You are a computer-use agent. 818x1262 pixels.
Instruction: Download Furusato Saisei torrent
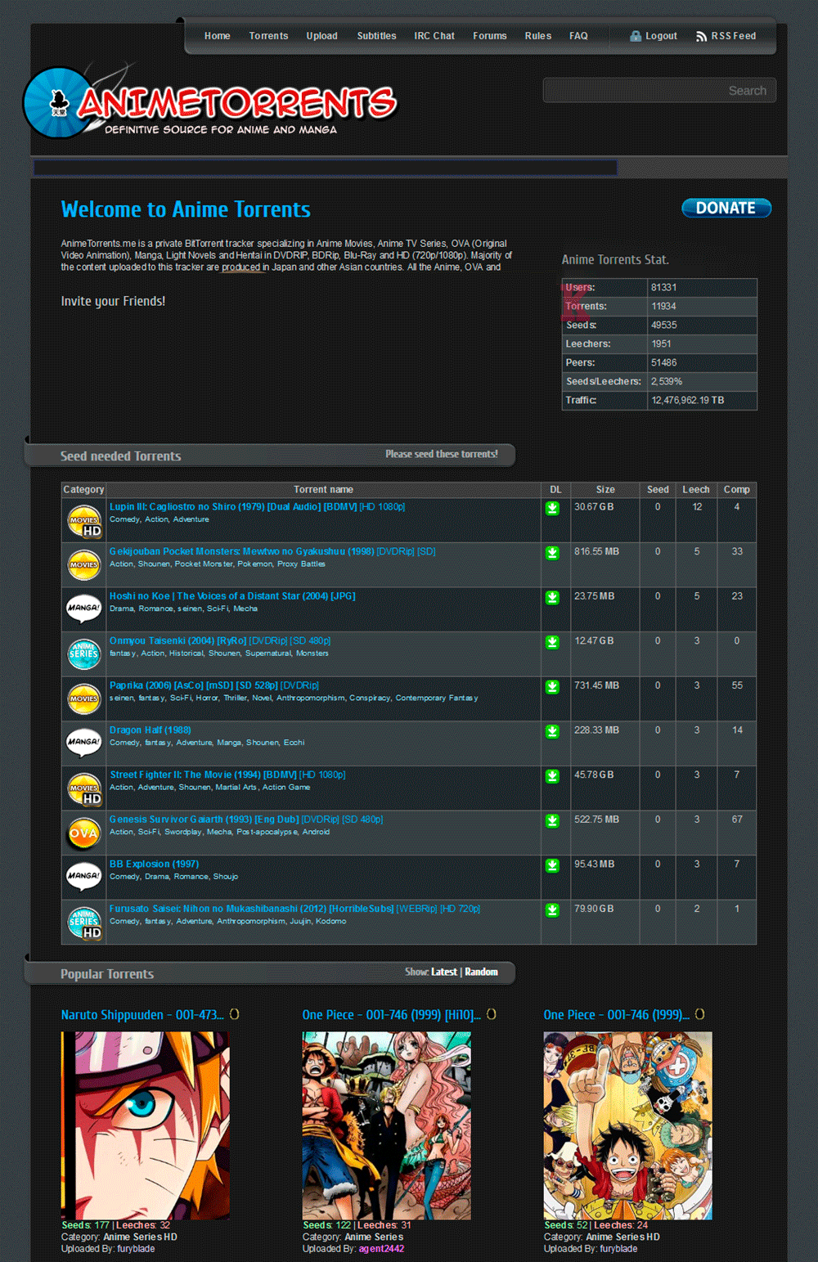pos(552,909)
